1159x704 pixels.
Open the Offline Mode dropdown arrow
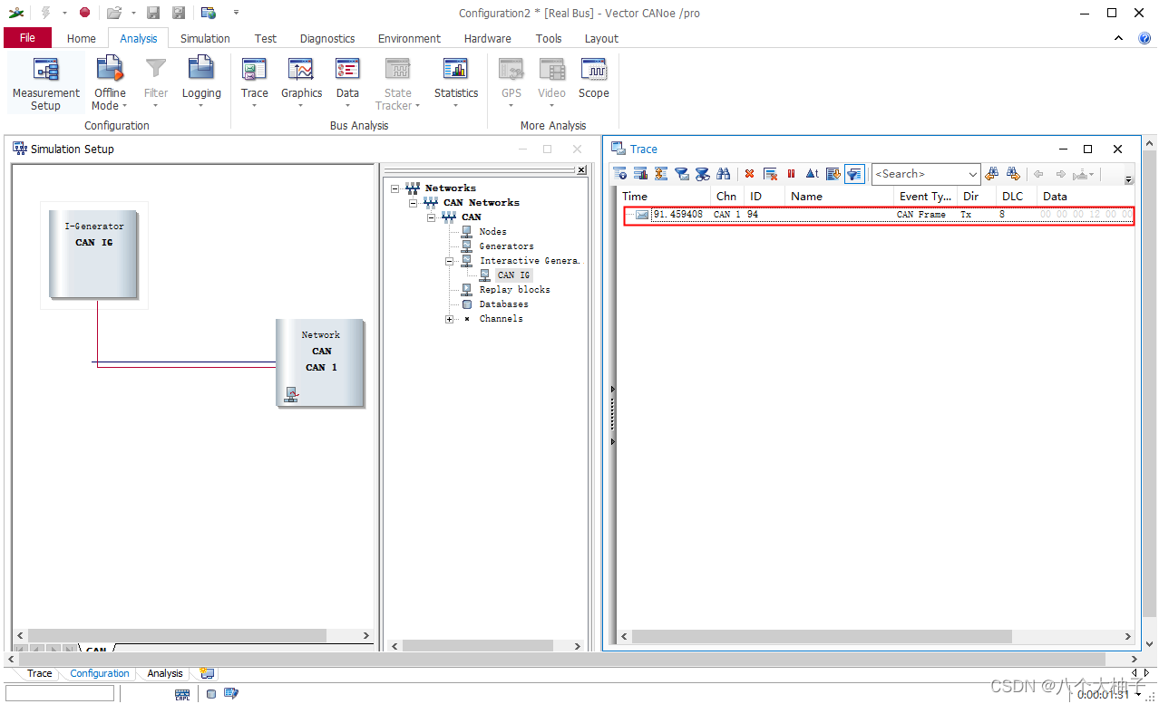(124, 106)
